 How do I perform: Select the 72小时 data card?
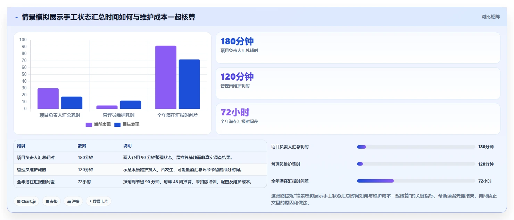(358, 119)
